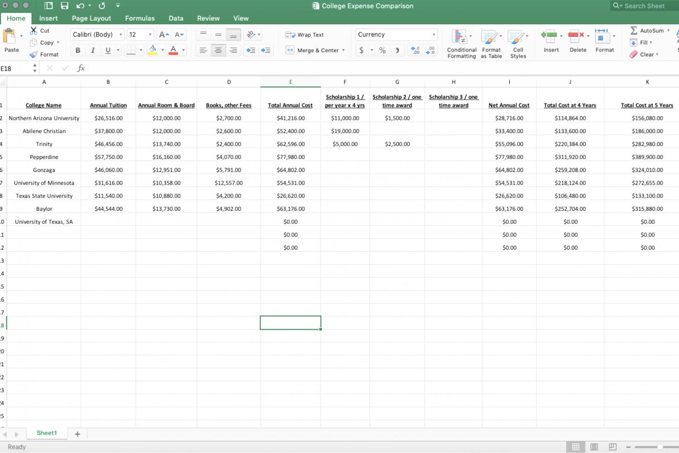
Task: Toggle Bold formatting
Action: tap(78, 50)
